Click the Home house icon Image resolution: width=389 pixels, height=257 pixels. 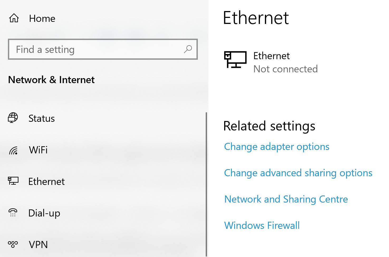click(x=14, y=18)
